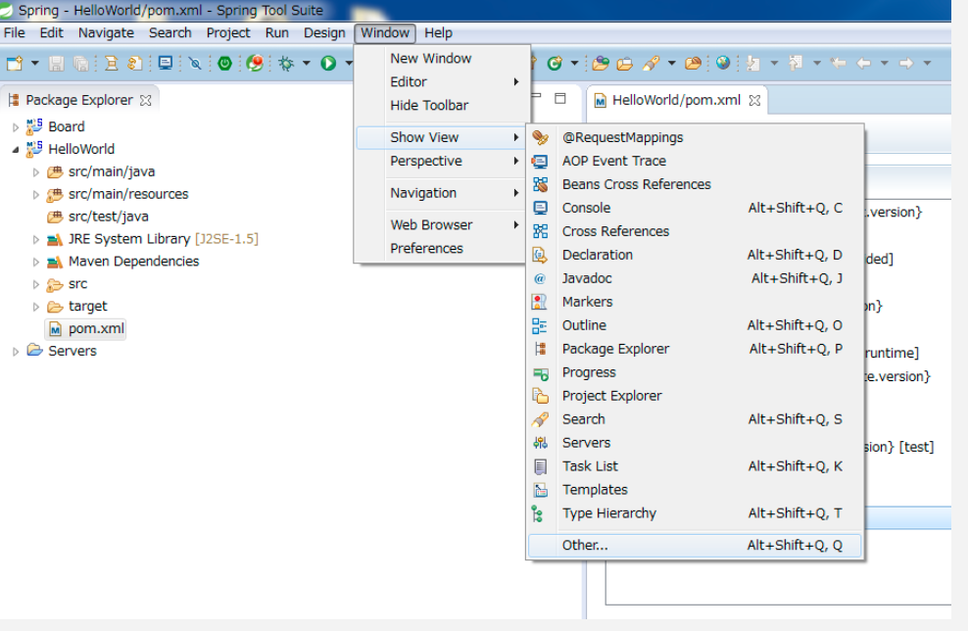Expand the src/main/resources folder

tap(36, 194)
